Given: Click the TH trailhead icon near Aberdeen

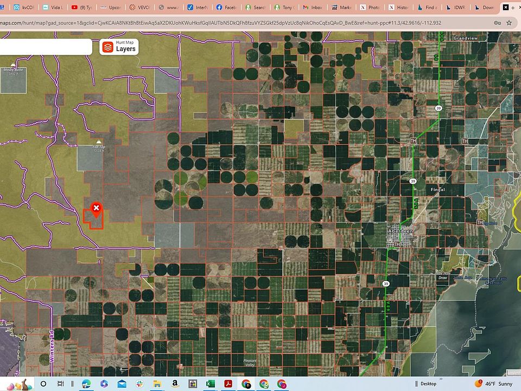Looking at the screenshot, I should click(x=398, y=244).
